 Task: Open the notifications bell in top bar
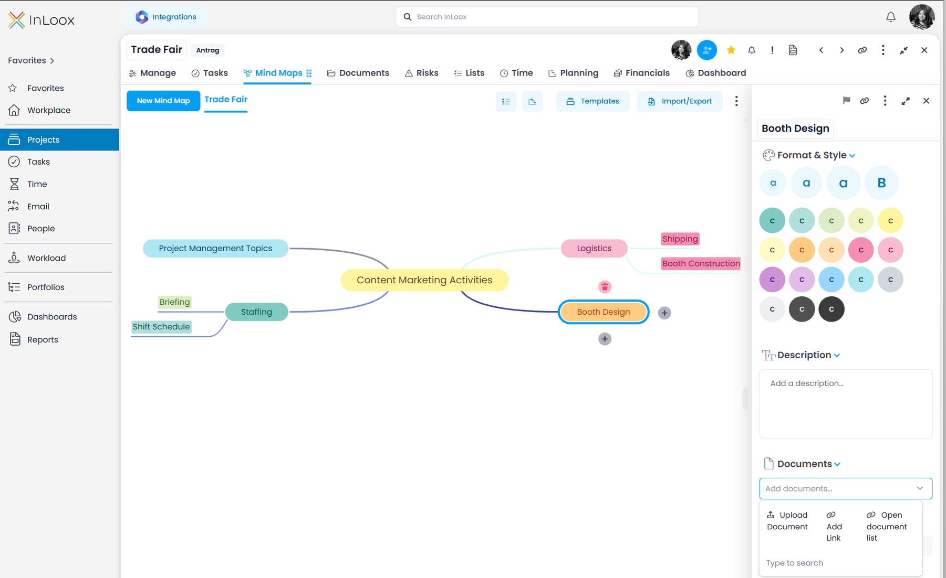(890, 17)
